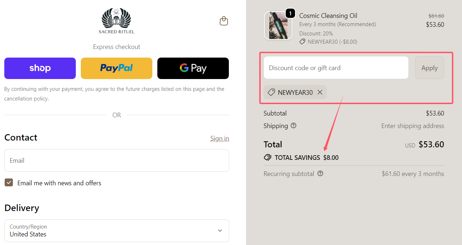Click the item quantity badge on product
Image resolution: width=462 pixels, height=245 pixels.
[290, 14]
